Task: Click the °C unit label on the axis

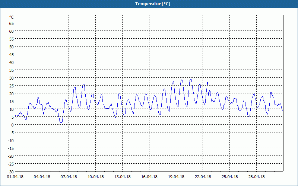Action: tap(12, 17)
